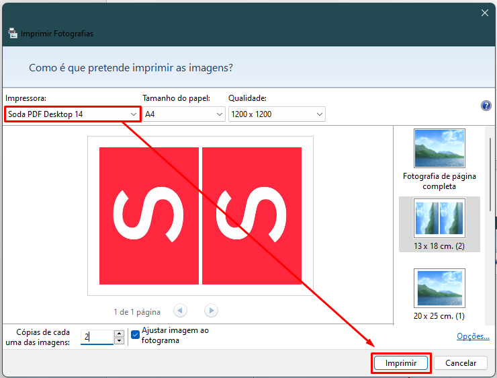
Task: Select the 13 x 18 cm layout thumbnail
Action: pos(439,219)
